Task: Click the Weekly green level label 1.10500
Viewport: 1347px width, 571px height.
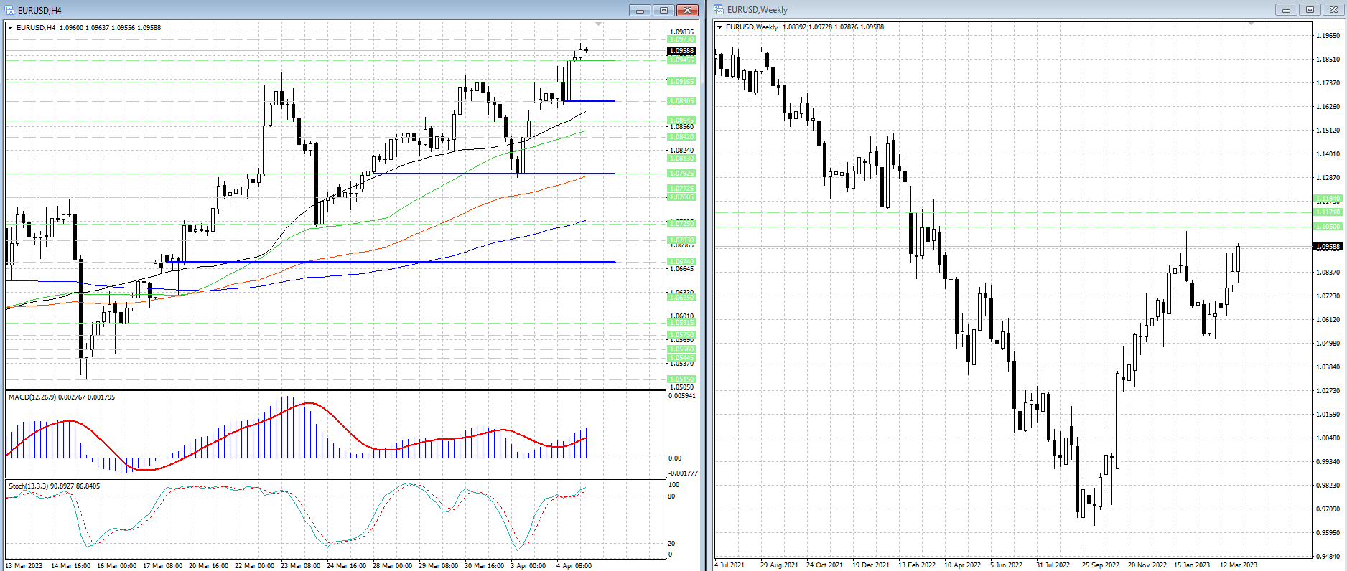Action: tap(1328, 227)
